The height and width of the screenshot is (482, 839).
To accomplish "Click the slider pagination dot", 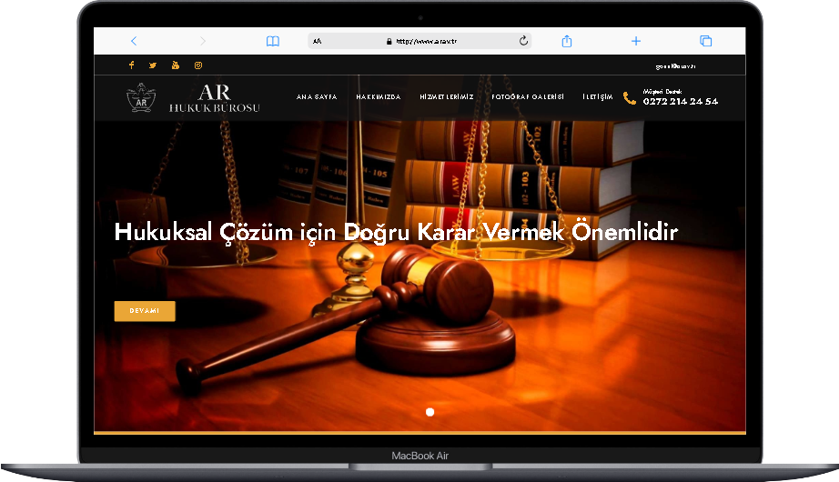I will 430,412.
